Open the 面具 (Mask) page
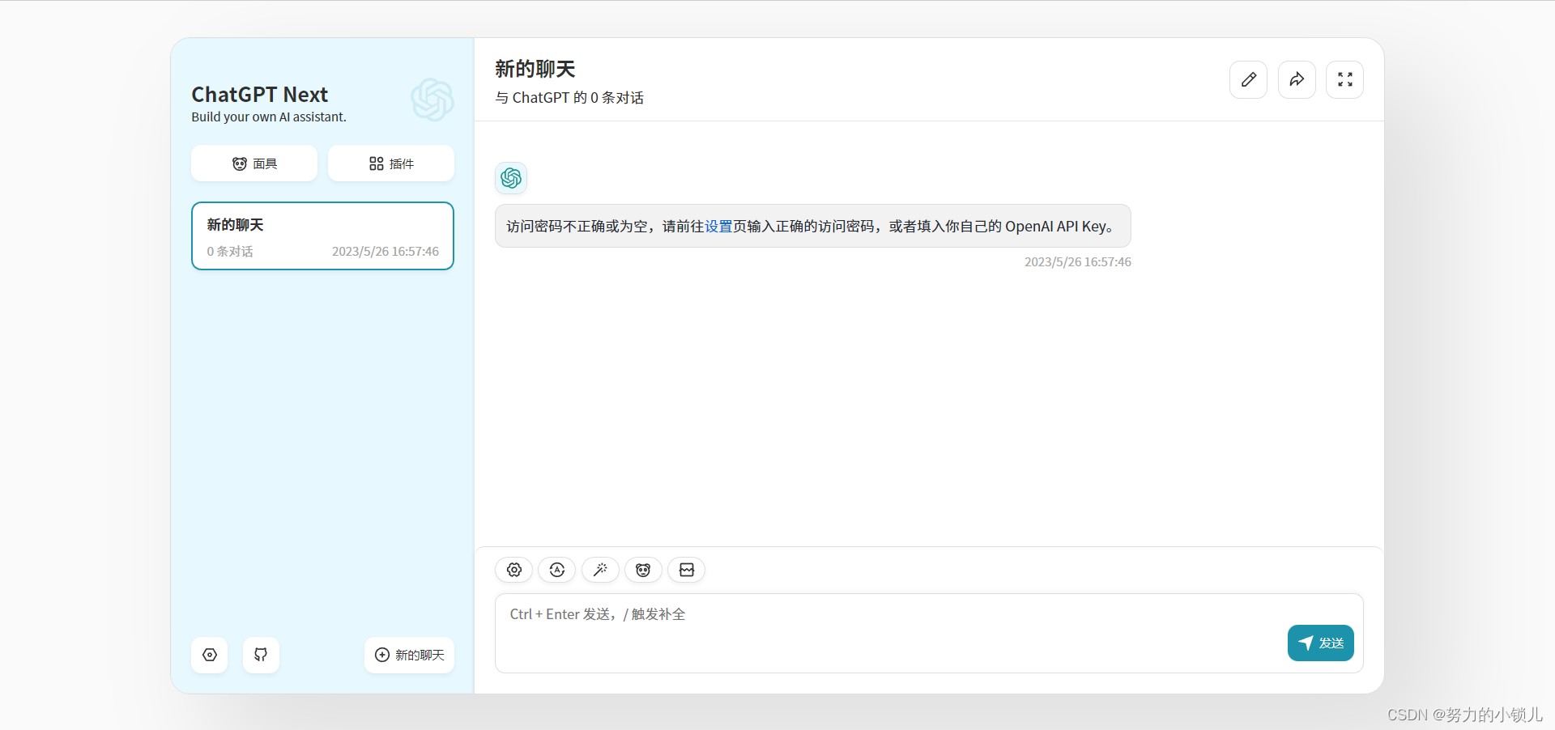 [x=254, y=163]
